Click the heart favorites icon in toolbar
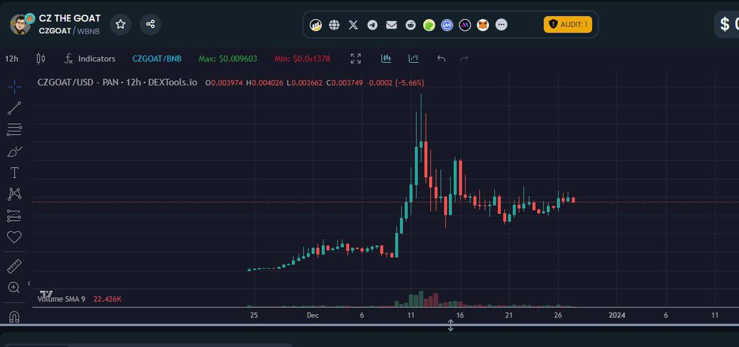The width and height of the screenshot is (739, 347). pyautogui.click(x=15, y=237)
